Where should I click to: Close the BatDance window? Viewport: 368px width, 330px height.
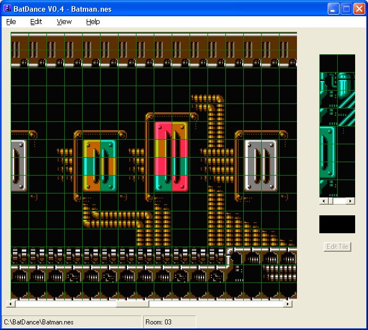pyautogui.click(x=359, y=9)
